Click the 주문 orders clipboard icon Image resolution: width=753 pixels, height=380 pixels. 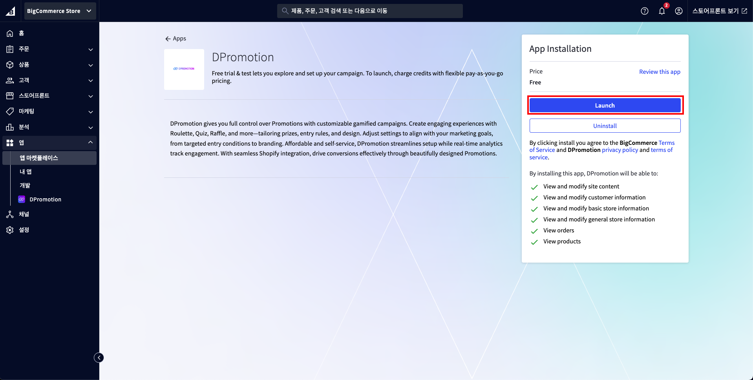pos(10,49)
